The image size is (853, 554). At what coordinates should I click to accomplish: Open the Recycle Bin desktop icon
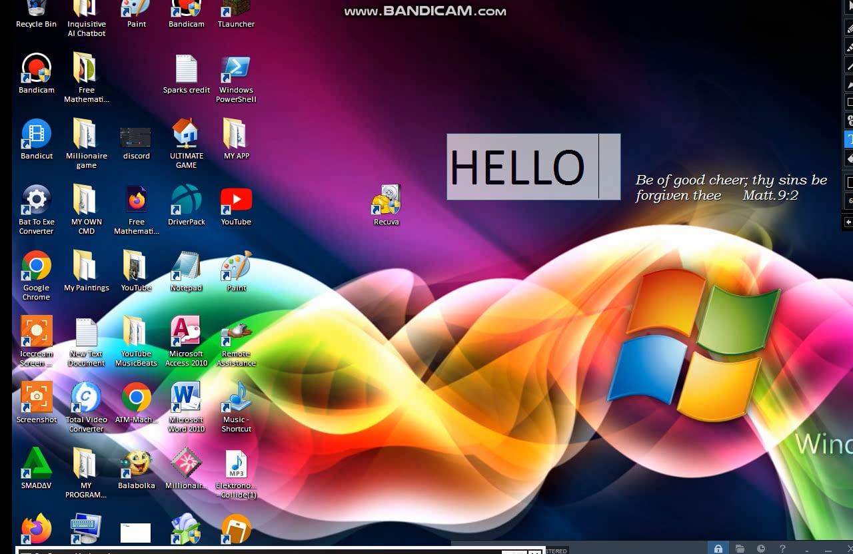[x=36, y=15]
